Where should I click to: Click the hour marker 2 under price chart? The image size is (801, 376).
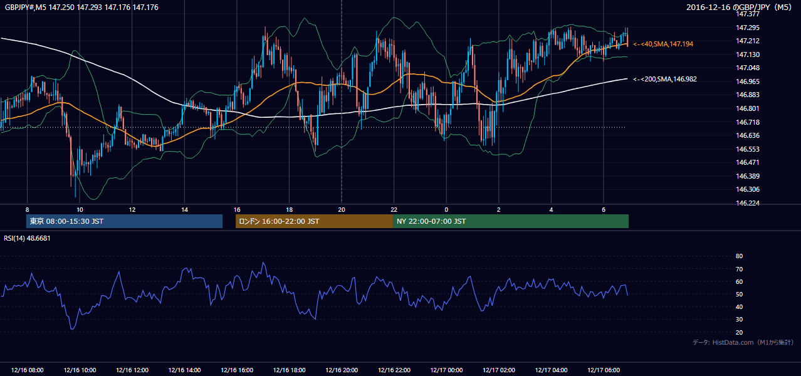point(498,209)
